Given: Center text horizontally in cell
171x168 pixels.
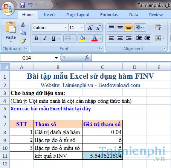Looking at the screenshot, I should (120, 38).
